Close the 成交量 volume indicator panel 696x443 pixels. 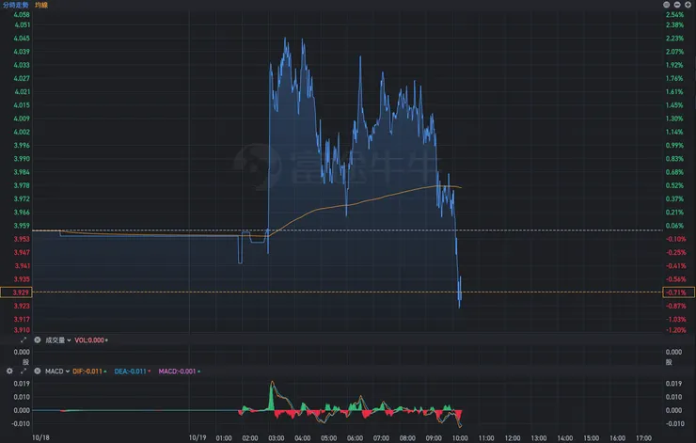tap(38, 340)
